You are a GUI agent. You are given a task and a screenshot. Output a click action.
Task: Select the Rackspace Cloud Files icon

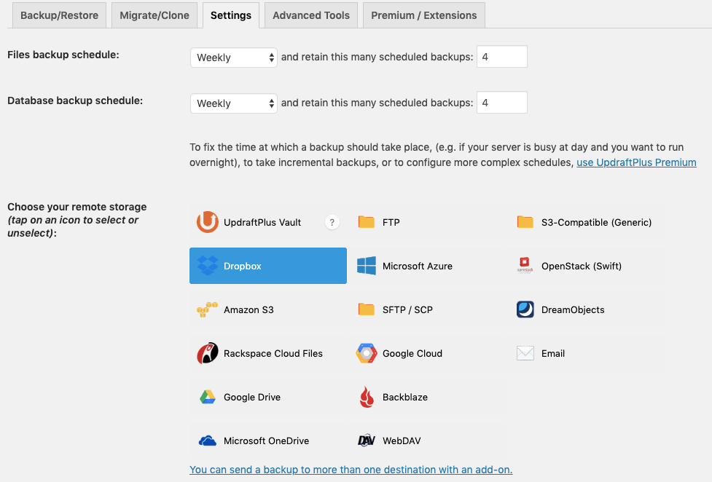tap(208, 353)
